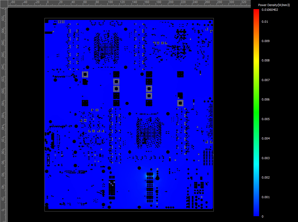Click the 160 mark on the top ruler

click(x=147, y=2)
